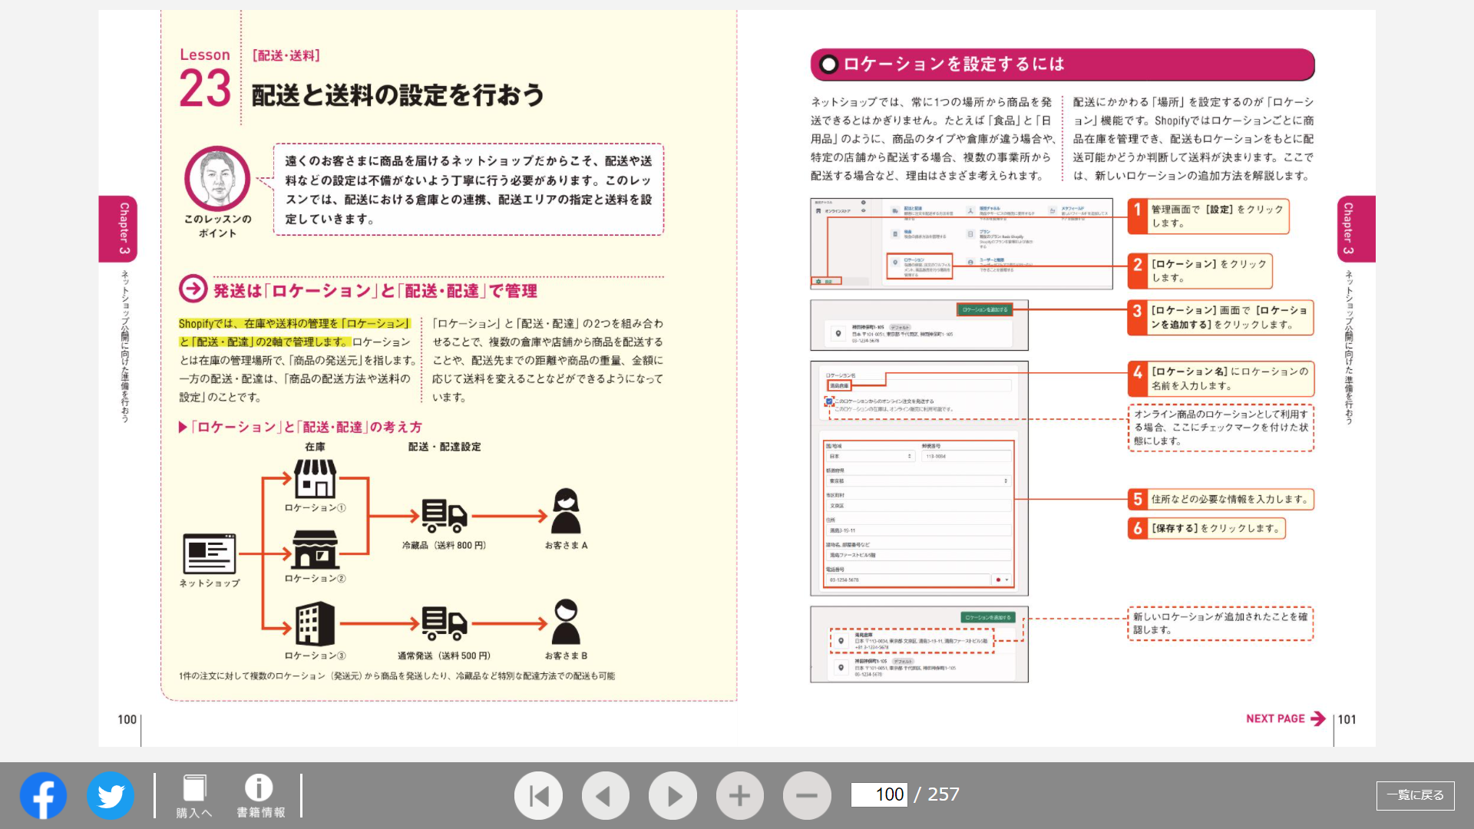This screenshot has width=1474, height=829.
Task: Enable the オンライン注文を発送する checkbox
Action: [x=828, y=400]
